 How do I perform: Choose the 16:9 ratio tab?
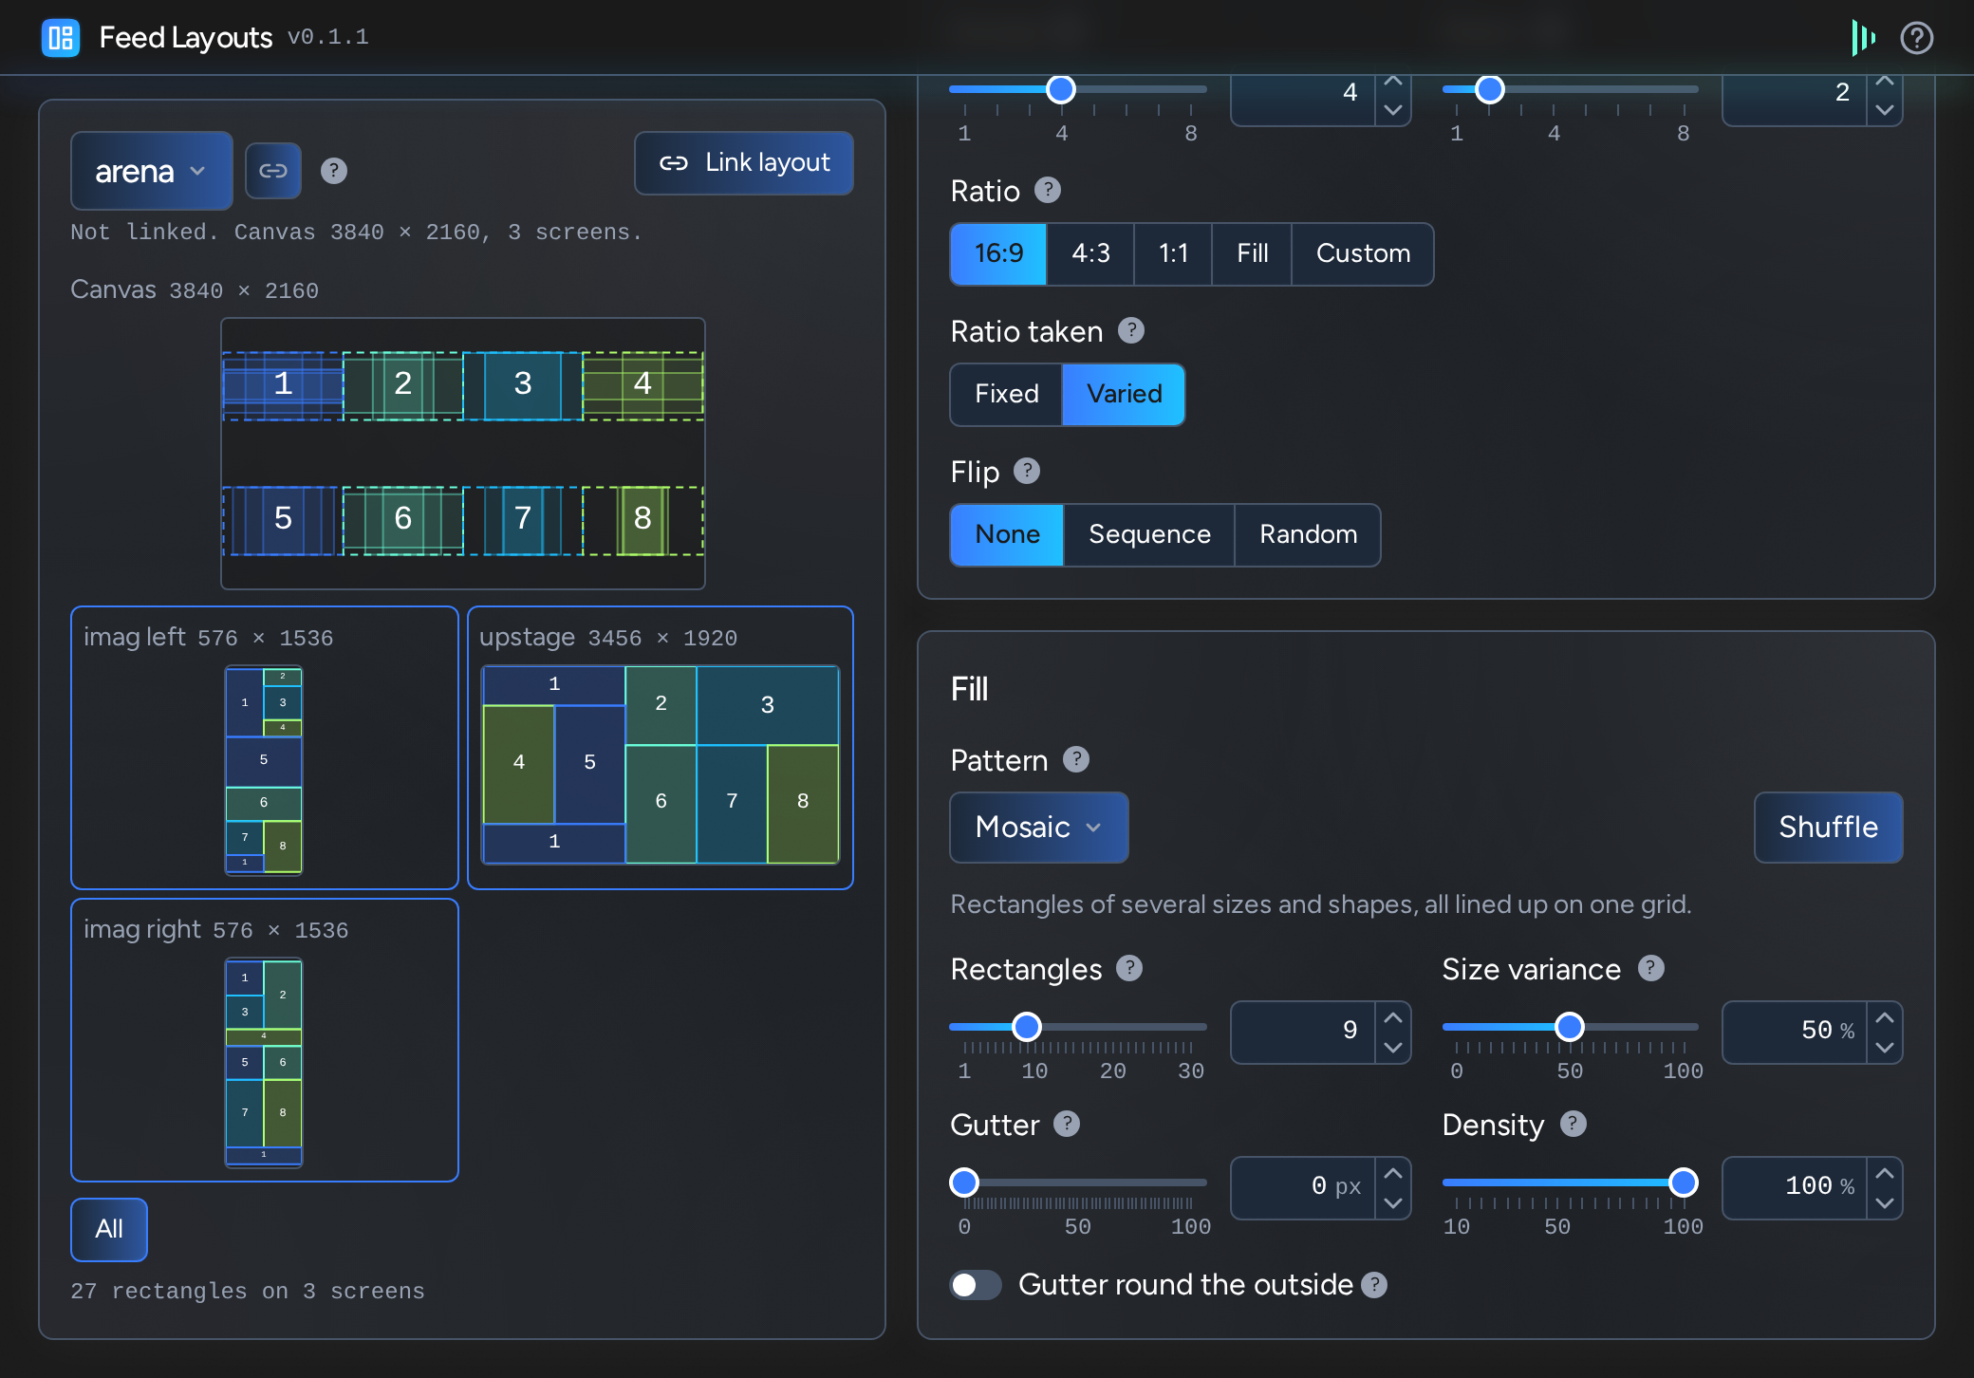(x=998, y=253)
